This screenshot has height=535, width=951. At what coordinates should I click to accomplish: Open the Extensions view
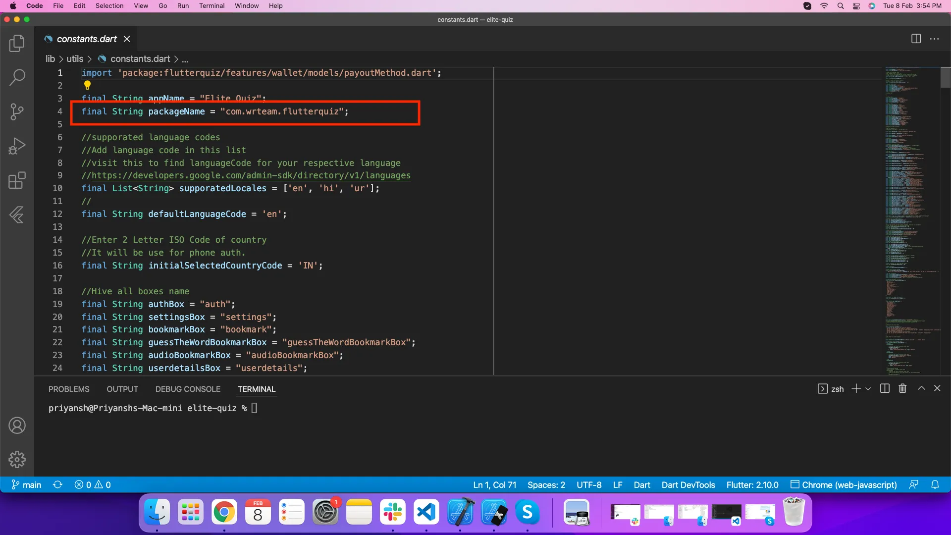coord(17,180)
